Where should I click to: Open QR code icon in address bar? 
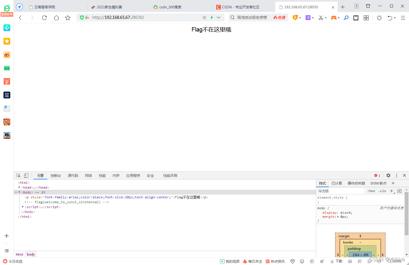pos(204,17)
